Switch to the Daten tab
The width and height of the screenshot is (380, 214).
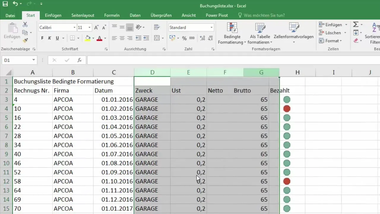[135, 15]
